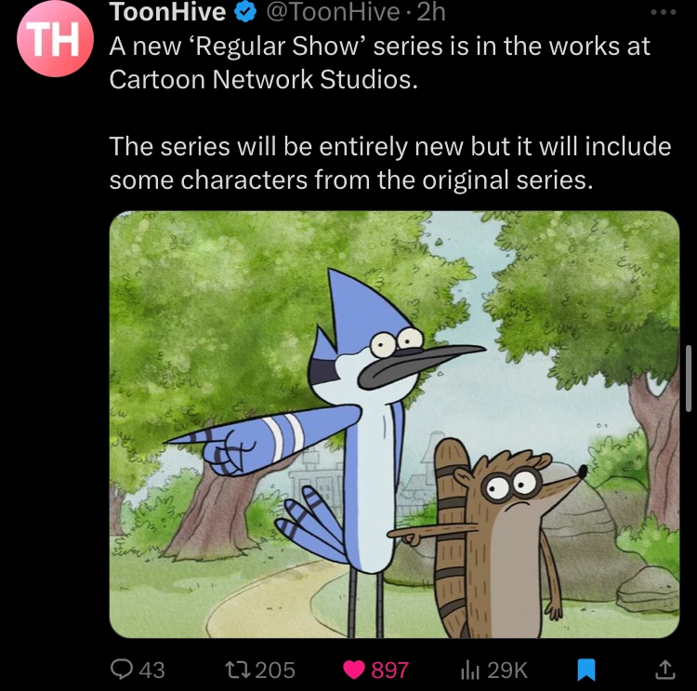Unlike the post via pink heart
The width and height of the screenshot is (697, 691).
pyautogui.click(x=354, y=670)
